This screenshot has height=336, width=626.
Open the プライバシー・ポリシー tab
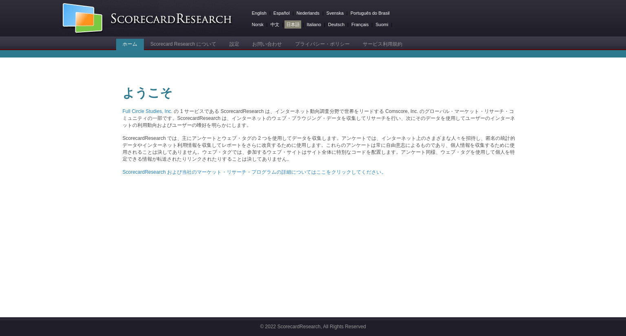[x=322, y=44]
